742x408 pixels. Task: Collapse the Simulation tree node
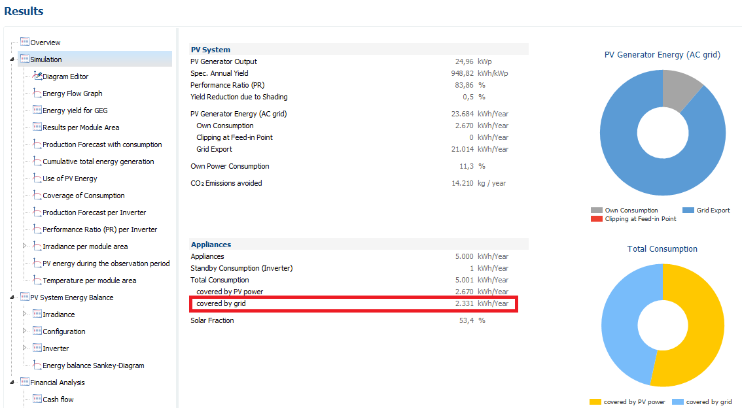(12, 59)
